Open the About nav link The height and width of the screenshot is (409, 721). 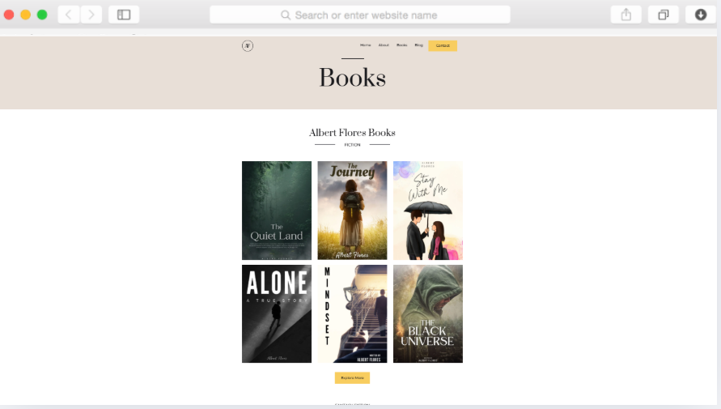pyautogui.click(x=384, y=45)
